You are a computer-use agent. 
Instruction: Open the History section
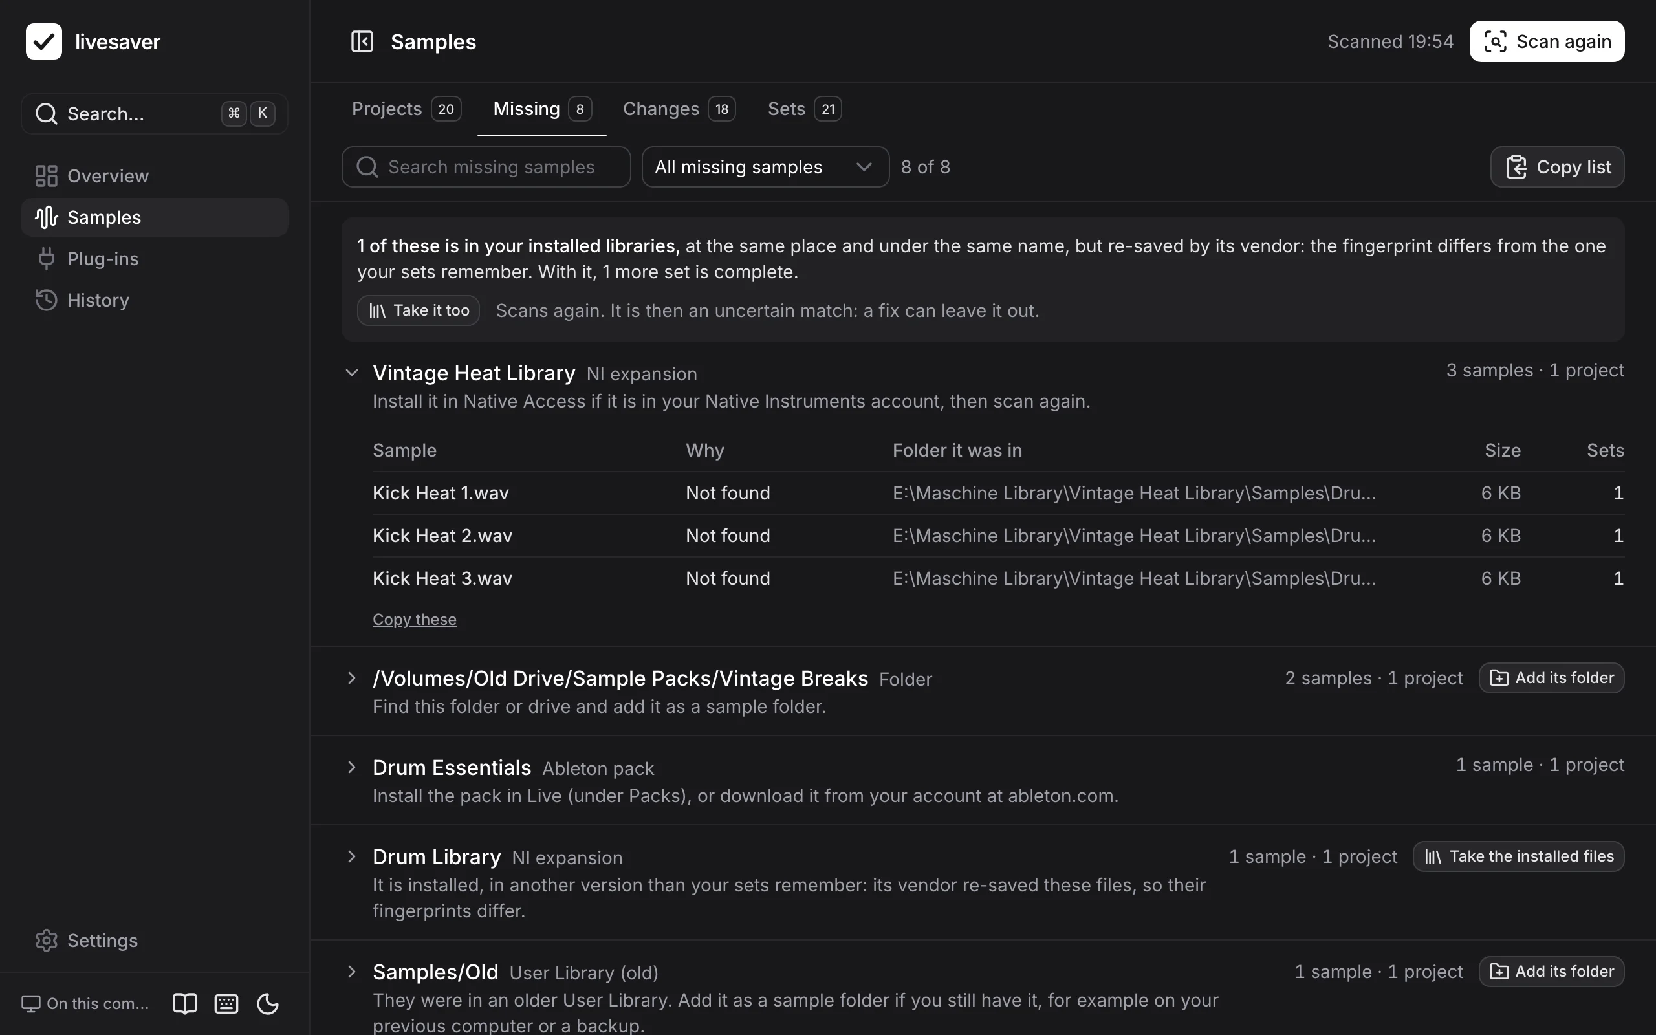click(155, 300)
